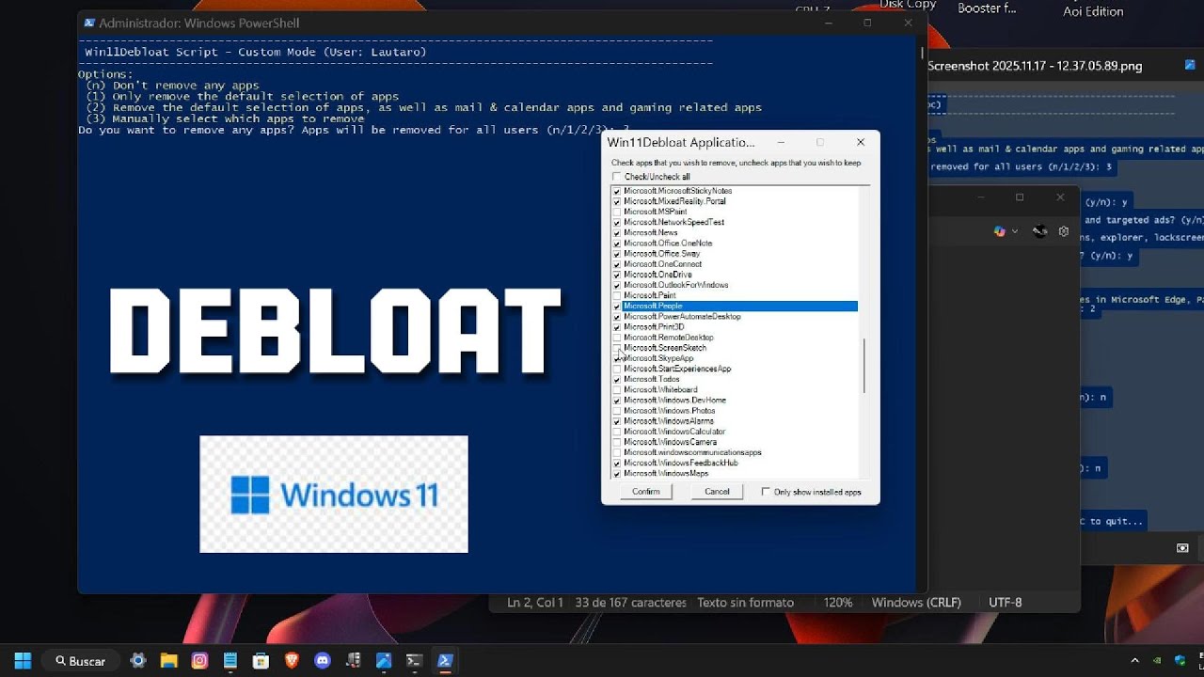Launch Instagram from the taskbar

click(199, 660)
